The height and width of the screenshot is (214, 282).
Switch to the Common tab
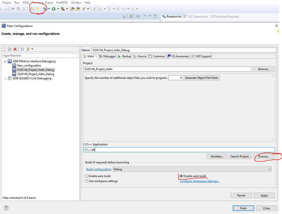(157, 56)
